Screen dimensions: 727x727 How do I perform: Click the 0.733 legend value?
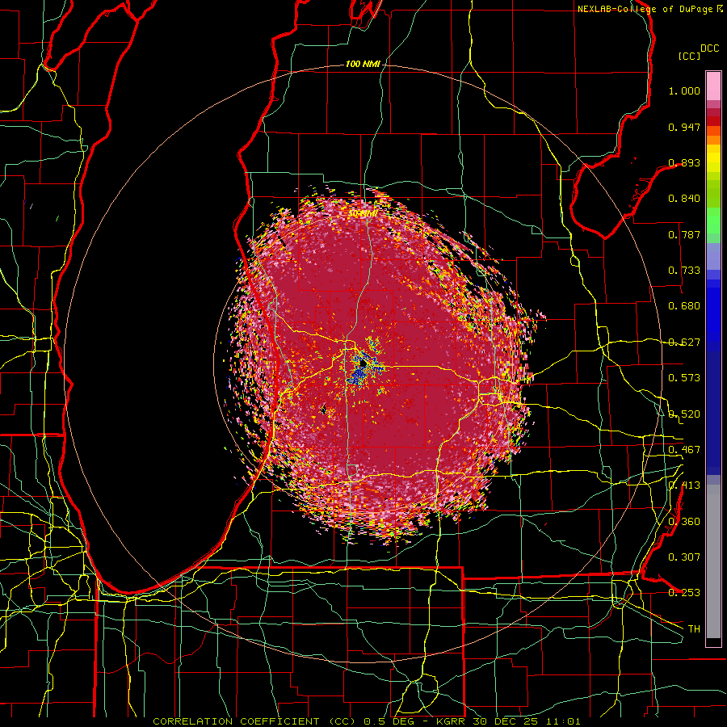coord(684,271)
